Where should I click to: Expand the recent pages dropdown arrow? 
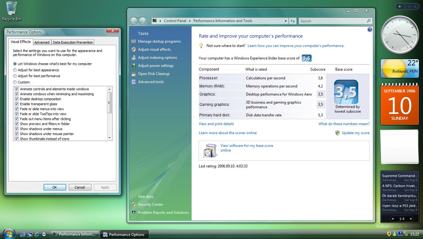(149, 21)
